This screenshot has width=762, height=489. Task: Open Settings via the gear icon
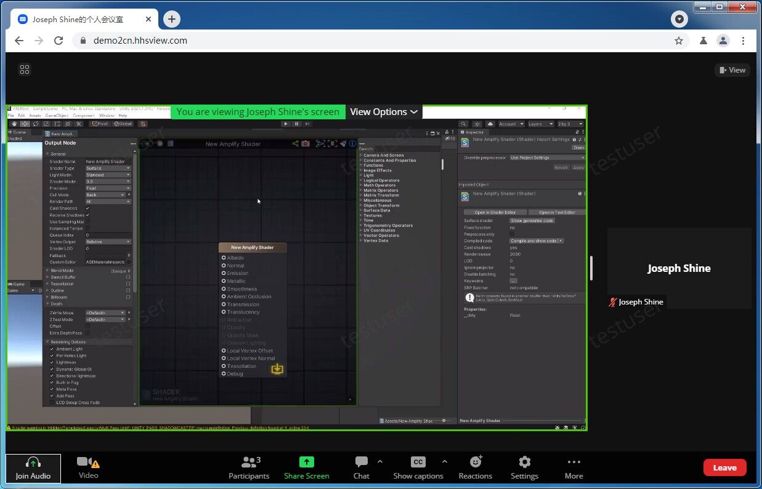(x=524, y=462)
